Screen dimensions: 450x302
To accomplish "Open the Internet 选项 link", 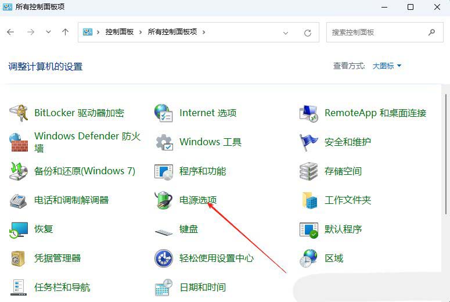I will pyautogui.click(x=208, y=113).
